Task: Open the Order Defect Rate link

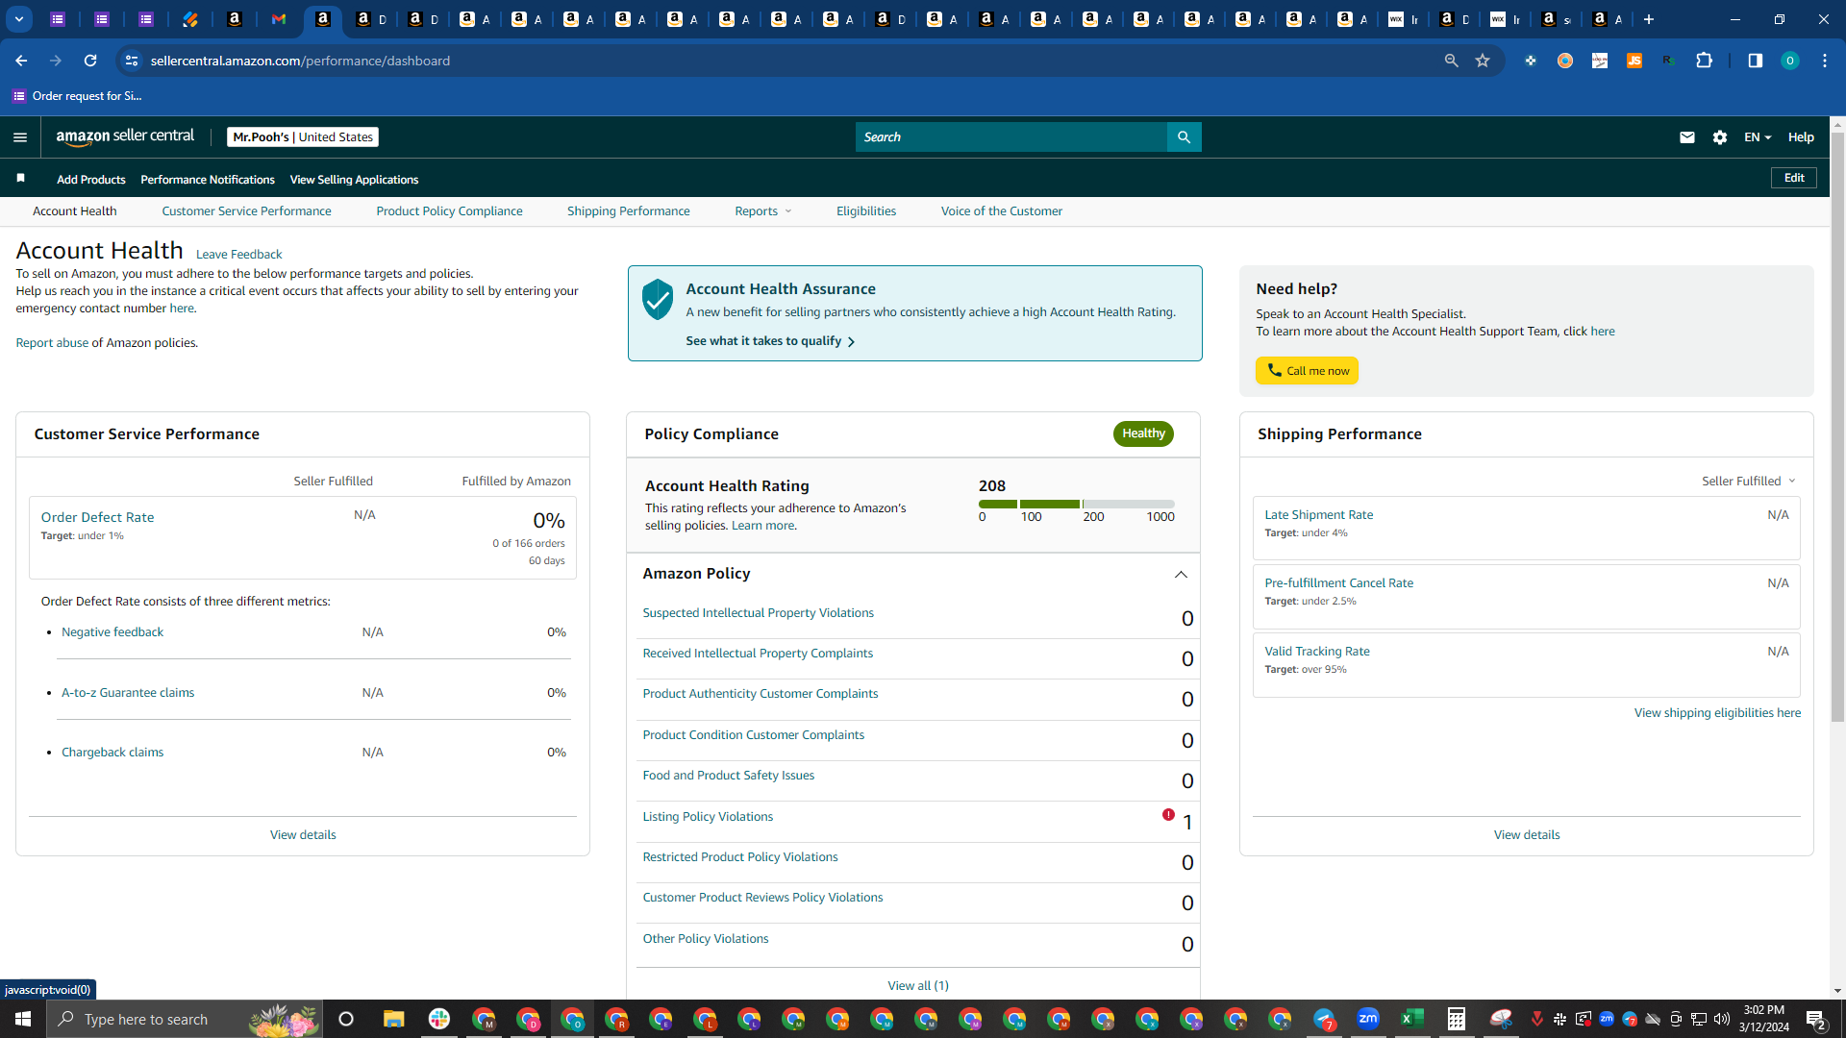Action: click(x=97, y=517)
